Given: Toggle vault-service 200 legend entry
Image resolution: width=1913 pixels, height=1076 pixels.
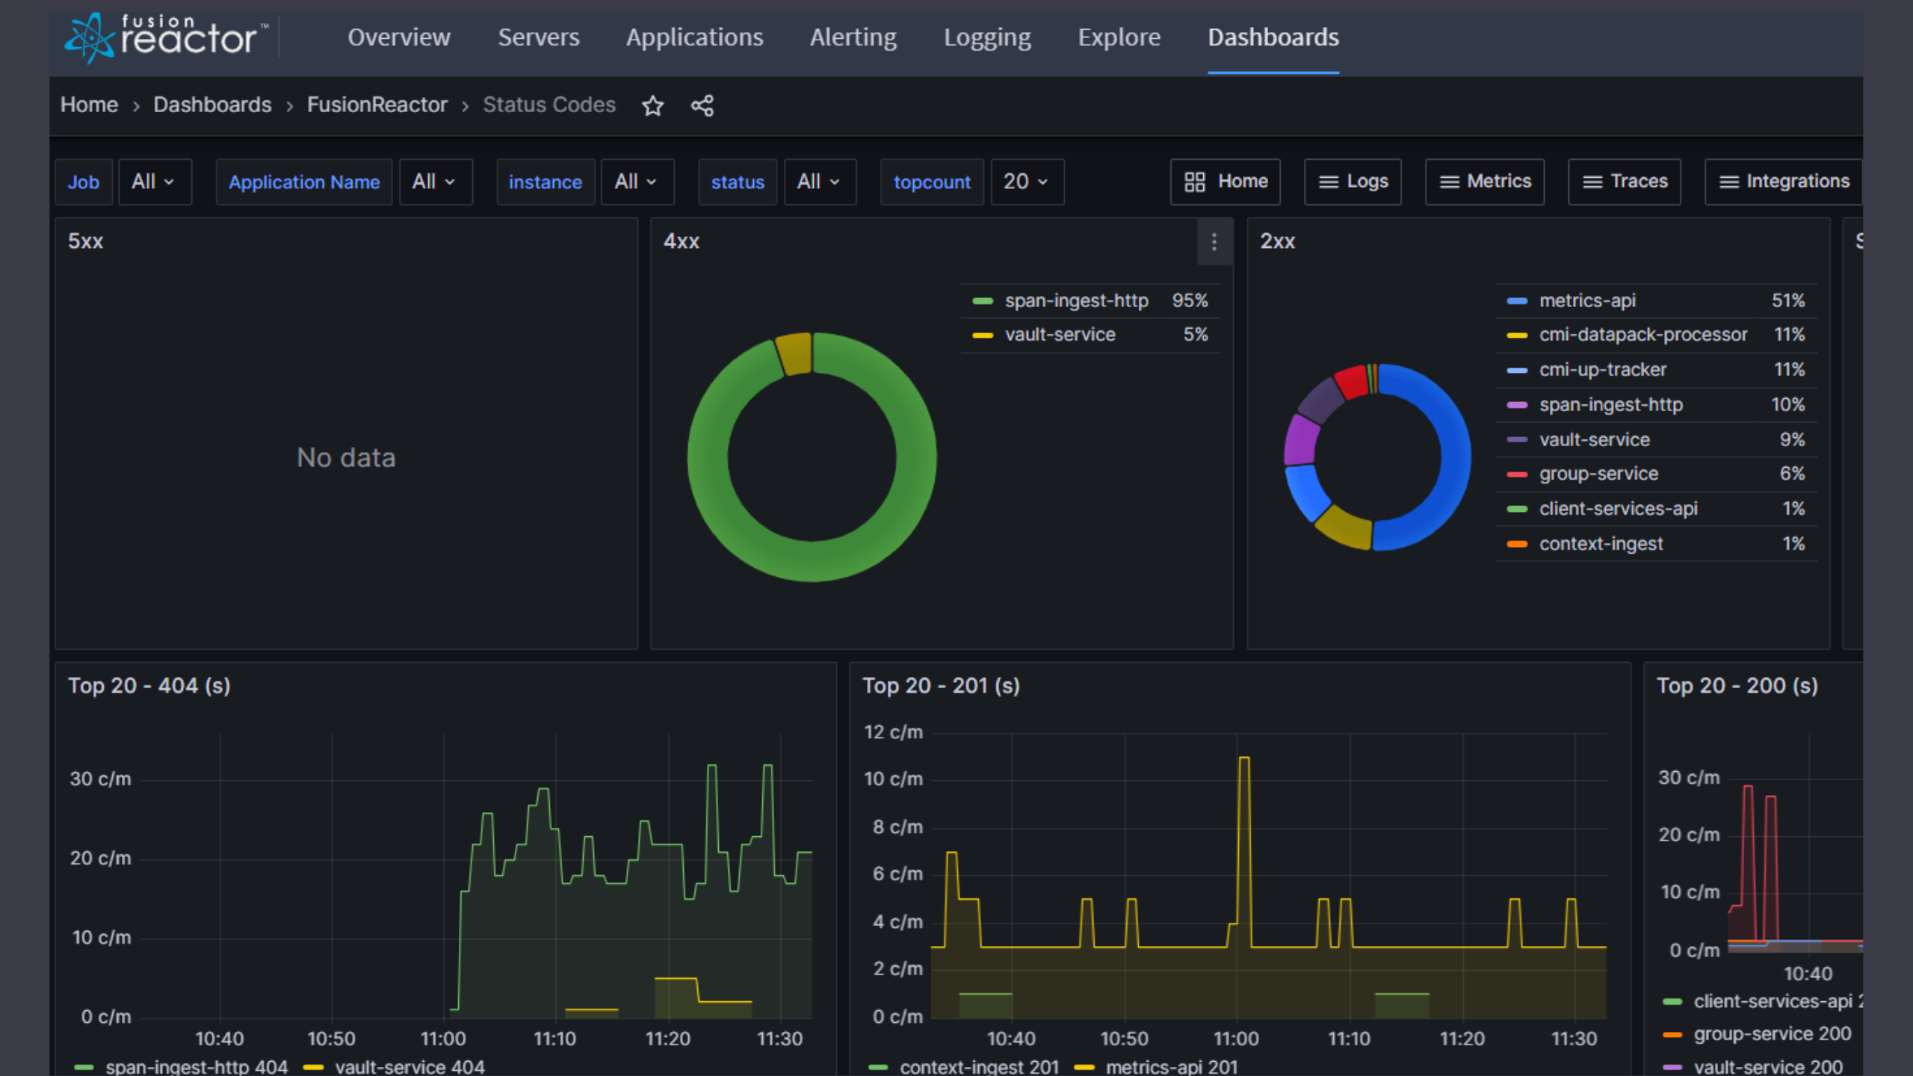Looking at the screenshot, I should (1768, 1067).
